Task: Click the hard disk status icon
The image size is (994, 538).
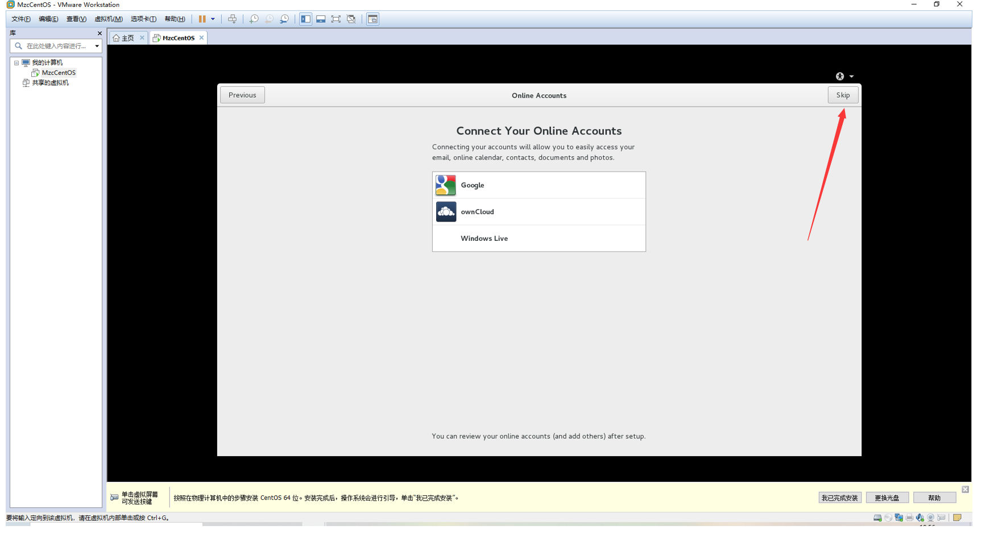Action: click(877, 518)
